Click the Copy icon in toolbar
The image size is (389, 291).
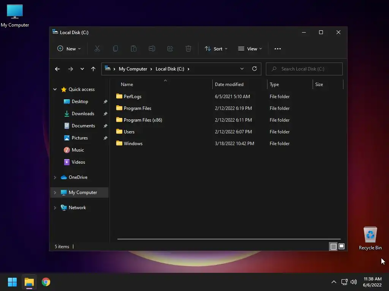tap(115, 49)
